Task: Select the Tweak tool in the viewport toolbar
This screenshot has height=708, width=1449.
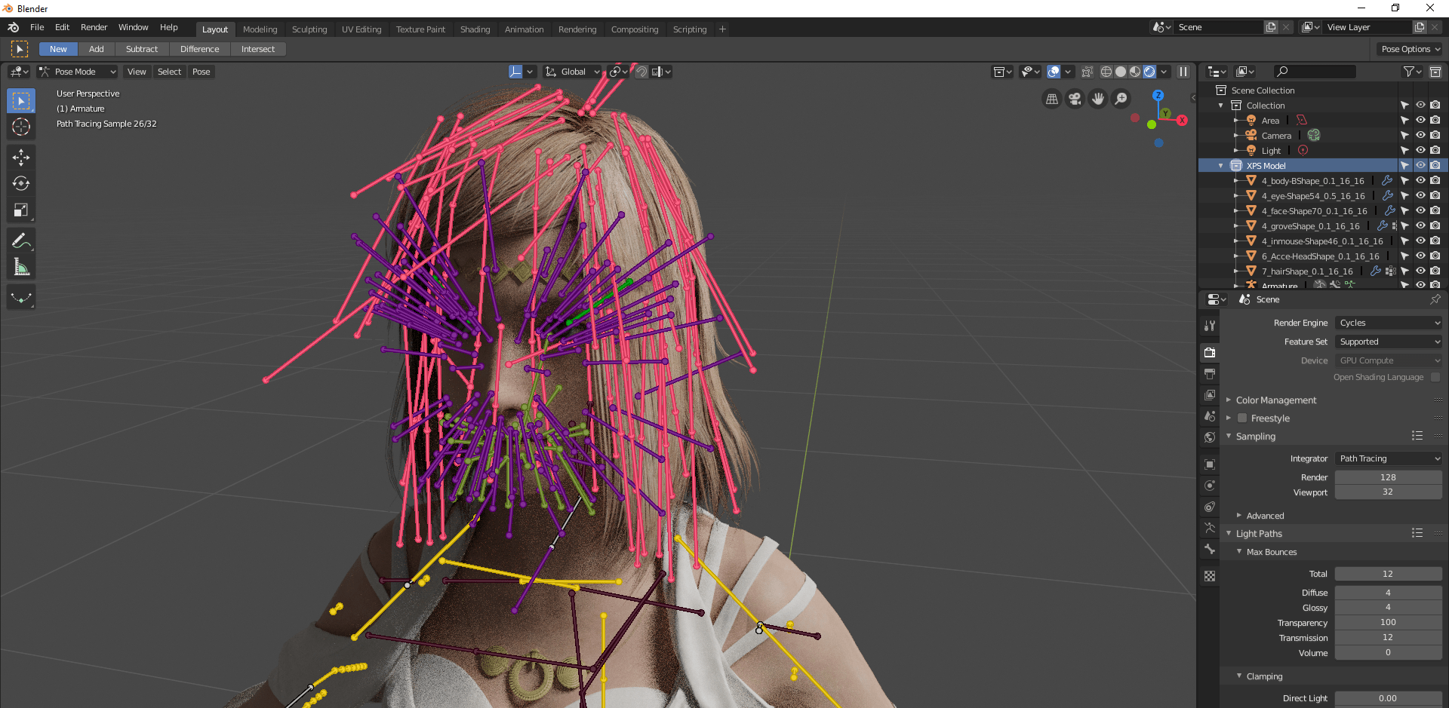Action: click(20, 100)
